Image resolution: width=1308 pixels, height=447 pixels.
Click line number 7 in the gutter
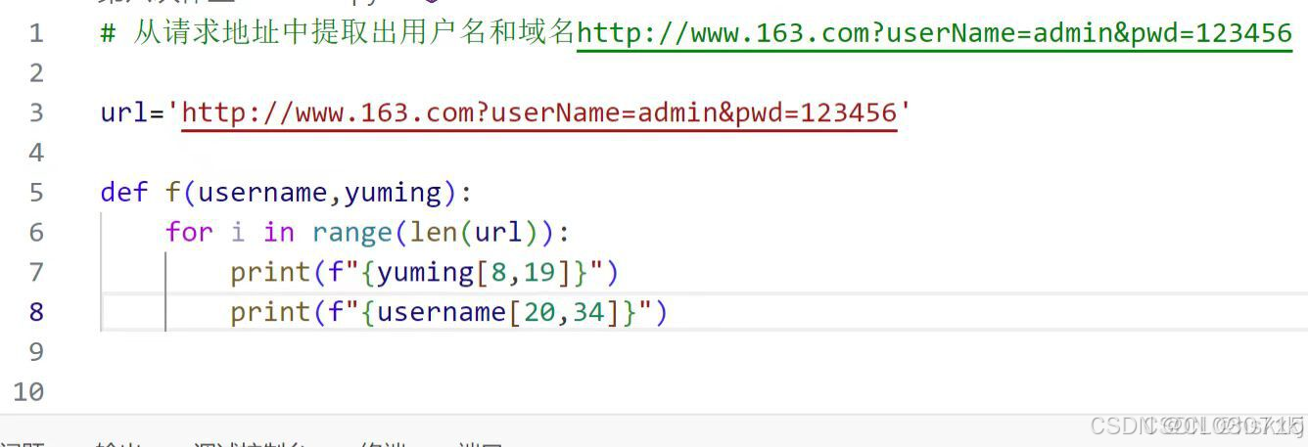coord(36,272)
